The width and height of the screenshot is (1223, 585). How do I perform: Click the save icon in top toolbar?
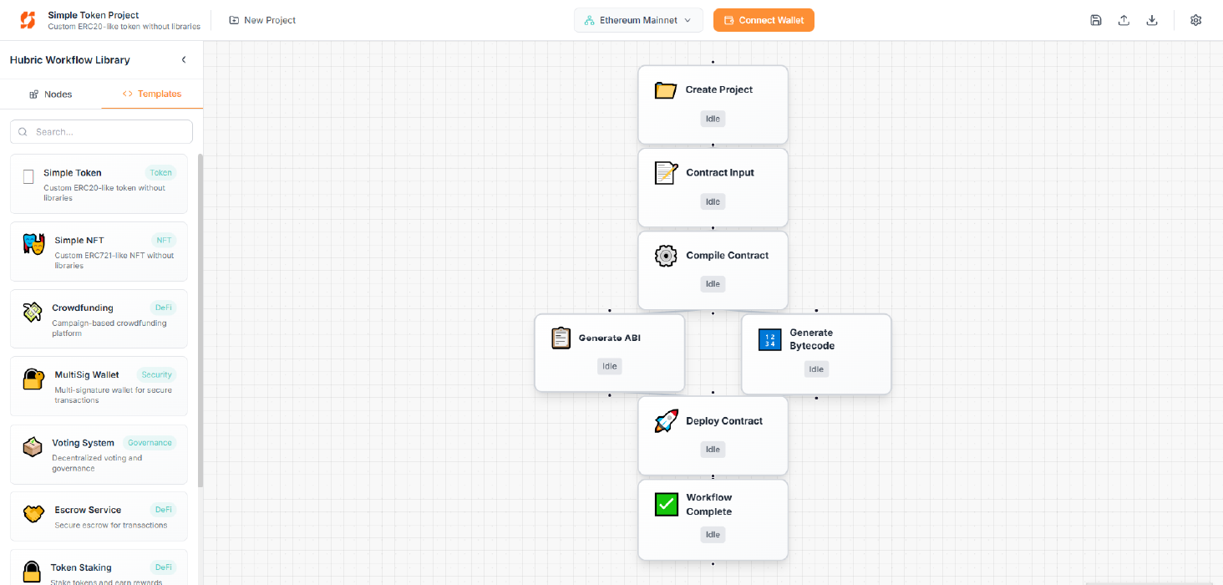1096,20
